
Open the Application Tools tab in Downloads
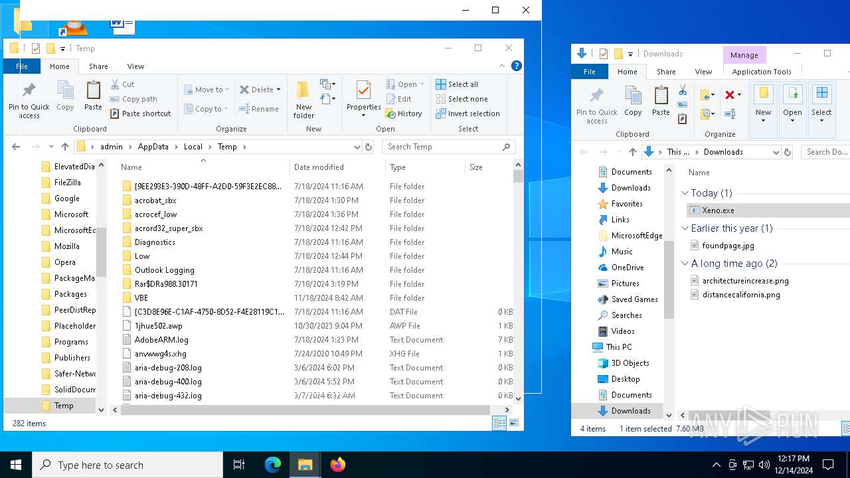[762, 72]
